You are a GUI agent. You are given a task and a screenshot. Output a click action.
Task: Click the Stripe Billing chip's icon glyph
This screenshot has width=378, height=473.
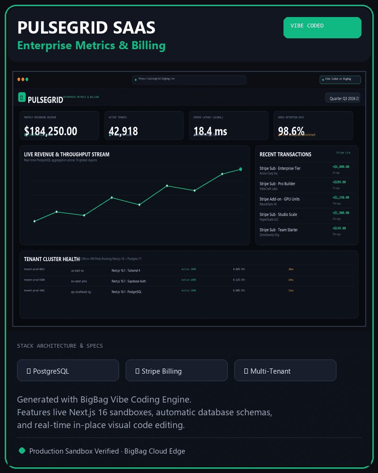(x=137, y=371)
